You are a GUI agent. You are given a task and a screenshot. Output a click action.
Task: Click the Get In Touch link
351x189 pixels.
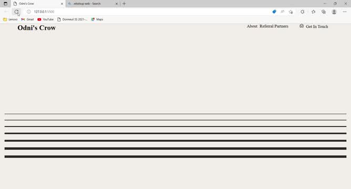317,26
